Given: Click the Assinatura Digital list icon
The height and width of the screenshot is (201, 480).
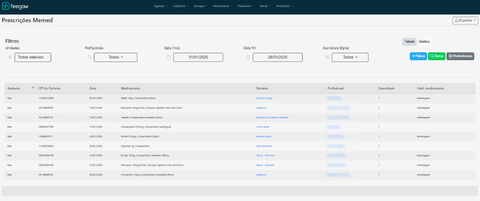Looking at the screenshot, I should click(327, 57).
